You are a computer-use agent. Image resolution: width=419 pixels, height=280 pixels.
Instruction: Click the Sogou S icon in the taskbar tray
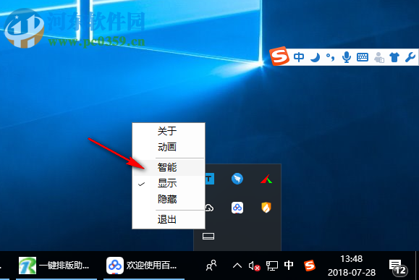(x=310, y=266)
